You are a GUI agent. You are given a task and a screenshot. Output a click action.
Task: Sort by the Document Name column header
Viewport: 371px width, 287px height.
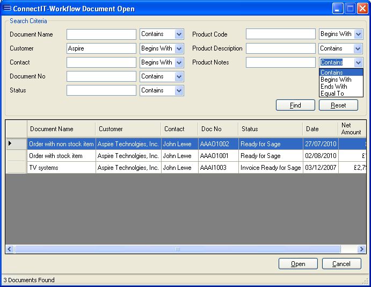click(x=61, y=129)
